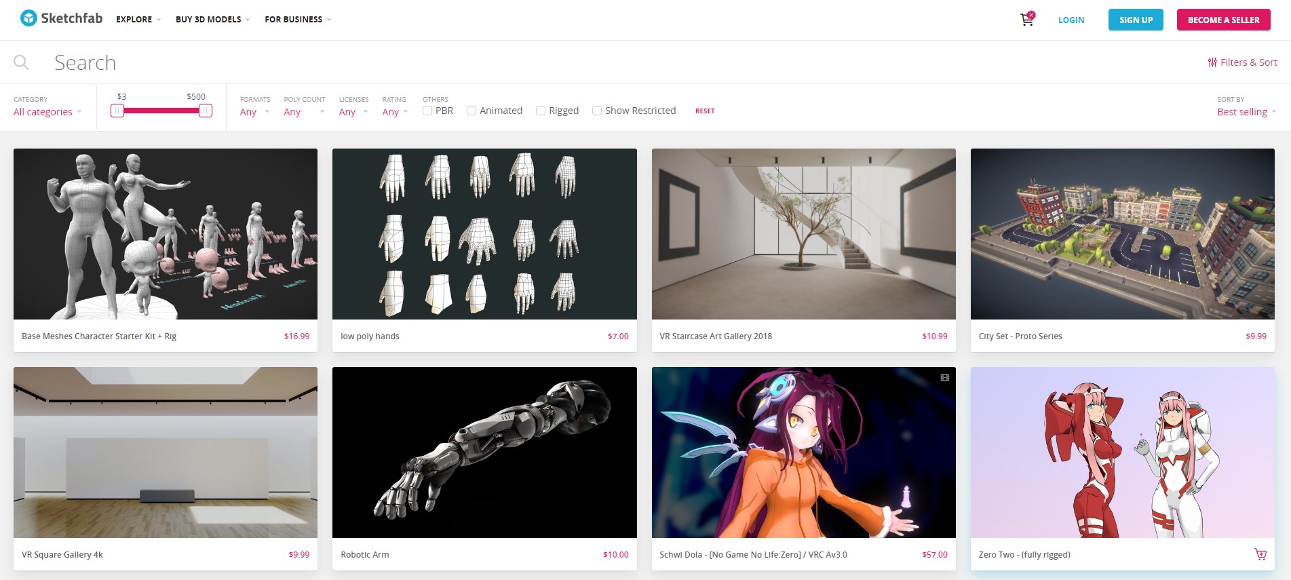
Task: Click the Filters & Sort sliders icon
Action: 1212,62
